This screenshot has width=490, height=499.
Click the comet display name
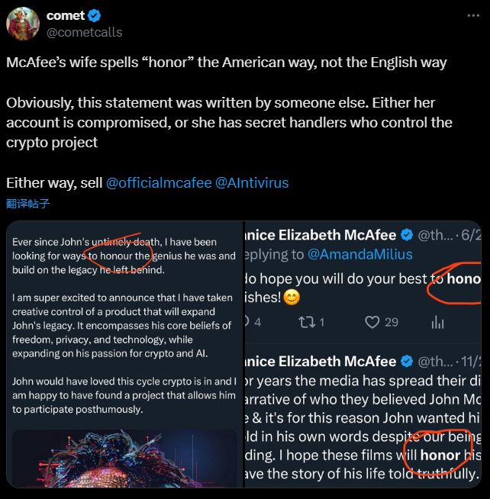(x=66, y=16)
